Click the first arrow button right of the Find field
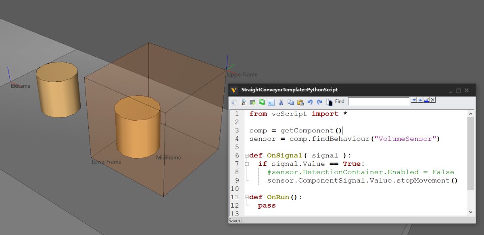This screenshot has width=484, height=235. pyautogui.click(x=414, y=99)
